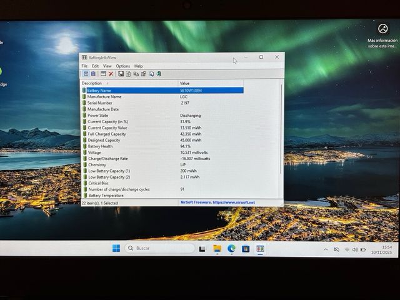Select the Current Capacity Value row
The image size is (400, 300).
tap(162, 127)
